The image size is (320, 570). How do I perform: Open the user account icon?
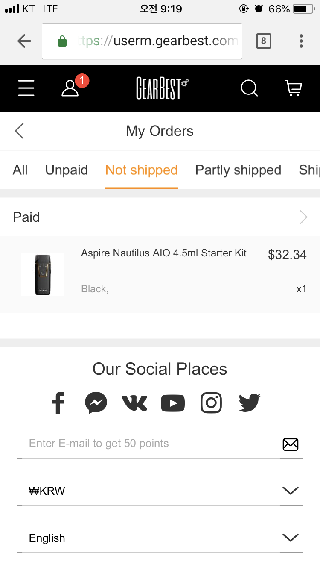tap(70, 88)
